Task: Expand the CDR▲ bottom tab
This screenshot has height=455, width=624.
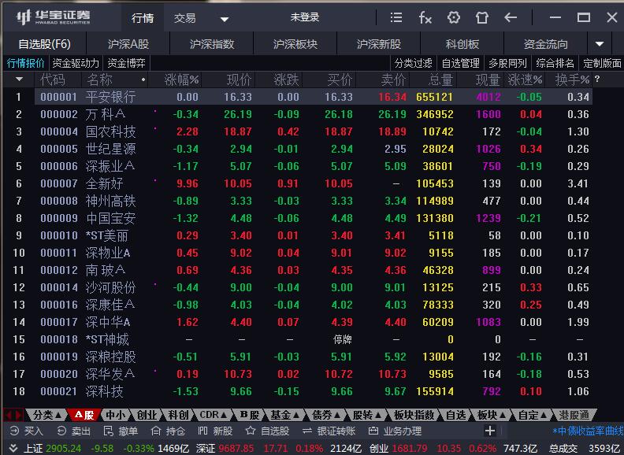Action: tap(214, 415)
